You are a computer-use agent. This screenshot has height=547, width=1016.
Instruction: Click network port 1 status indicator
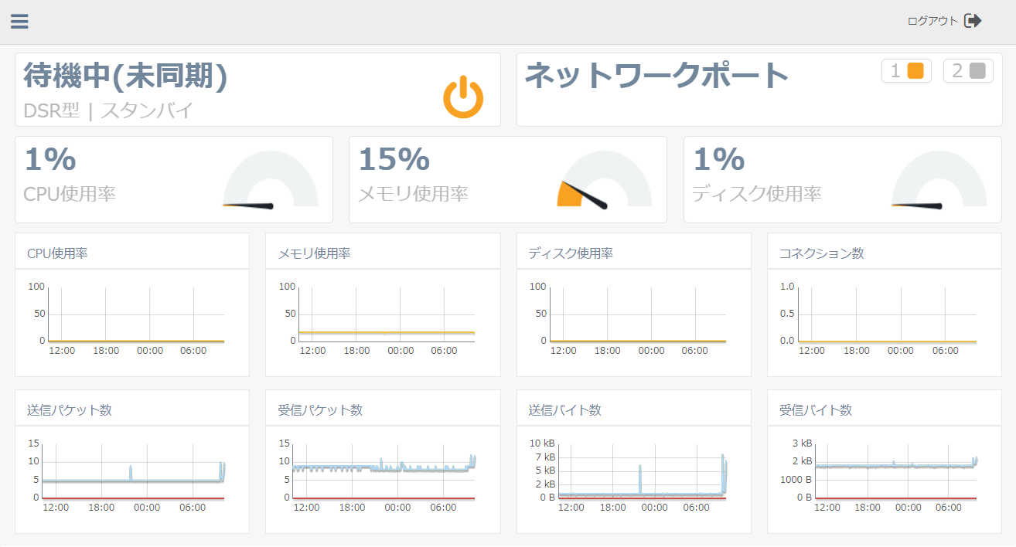click(x=905, y=70)
